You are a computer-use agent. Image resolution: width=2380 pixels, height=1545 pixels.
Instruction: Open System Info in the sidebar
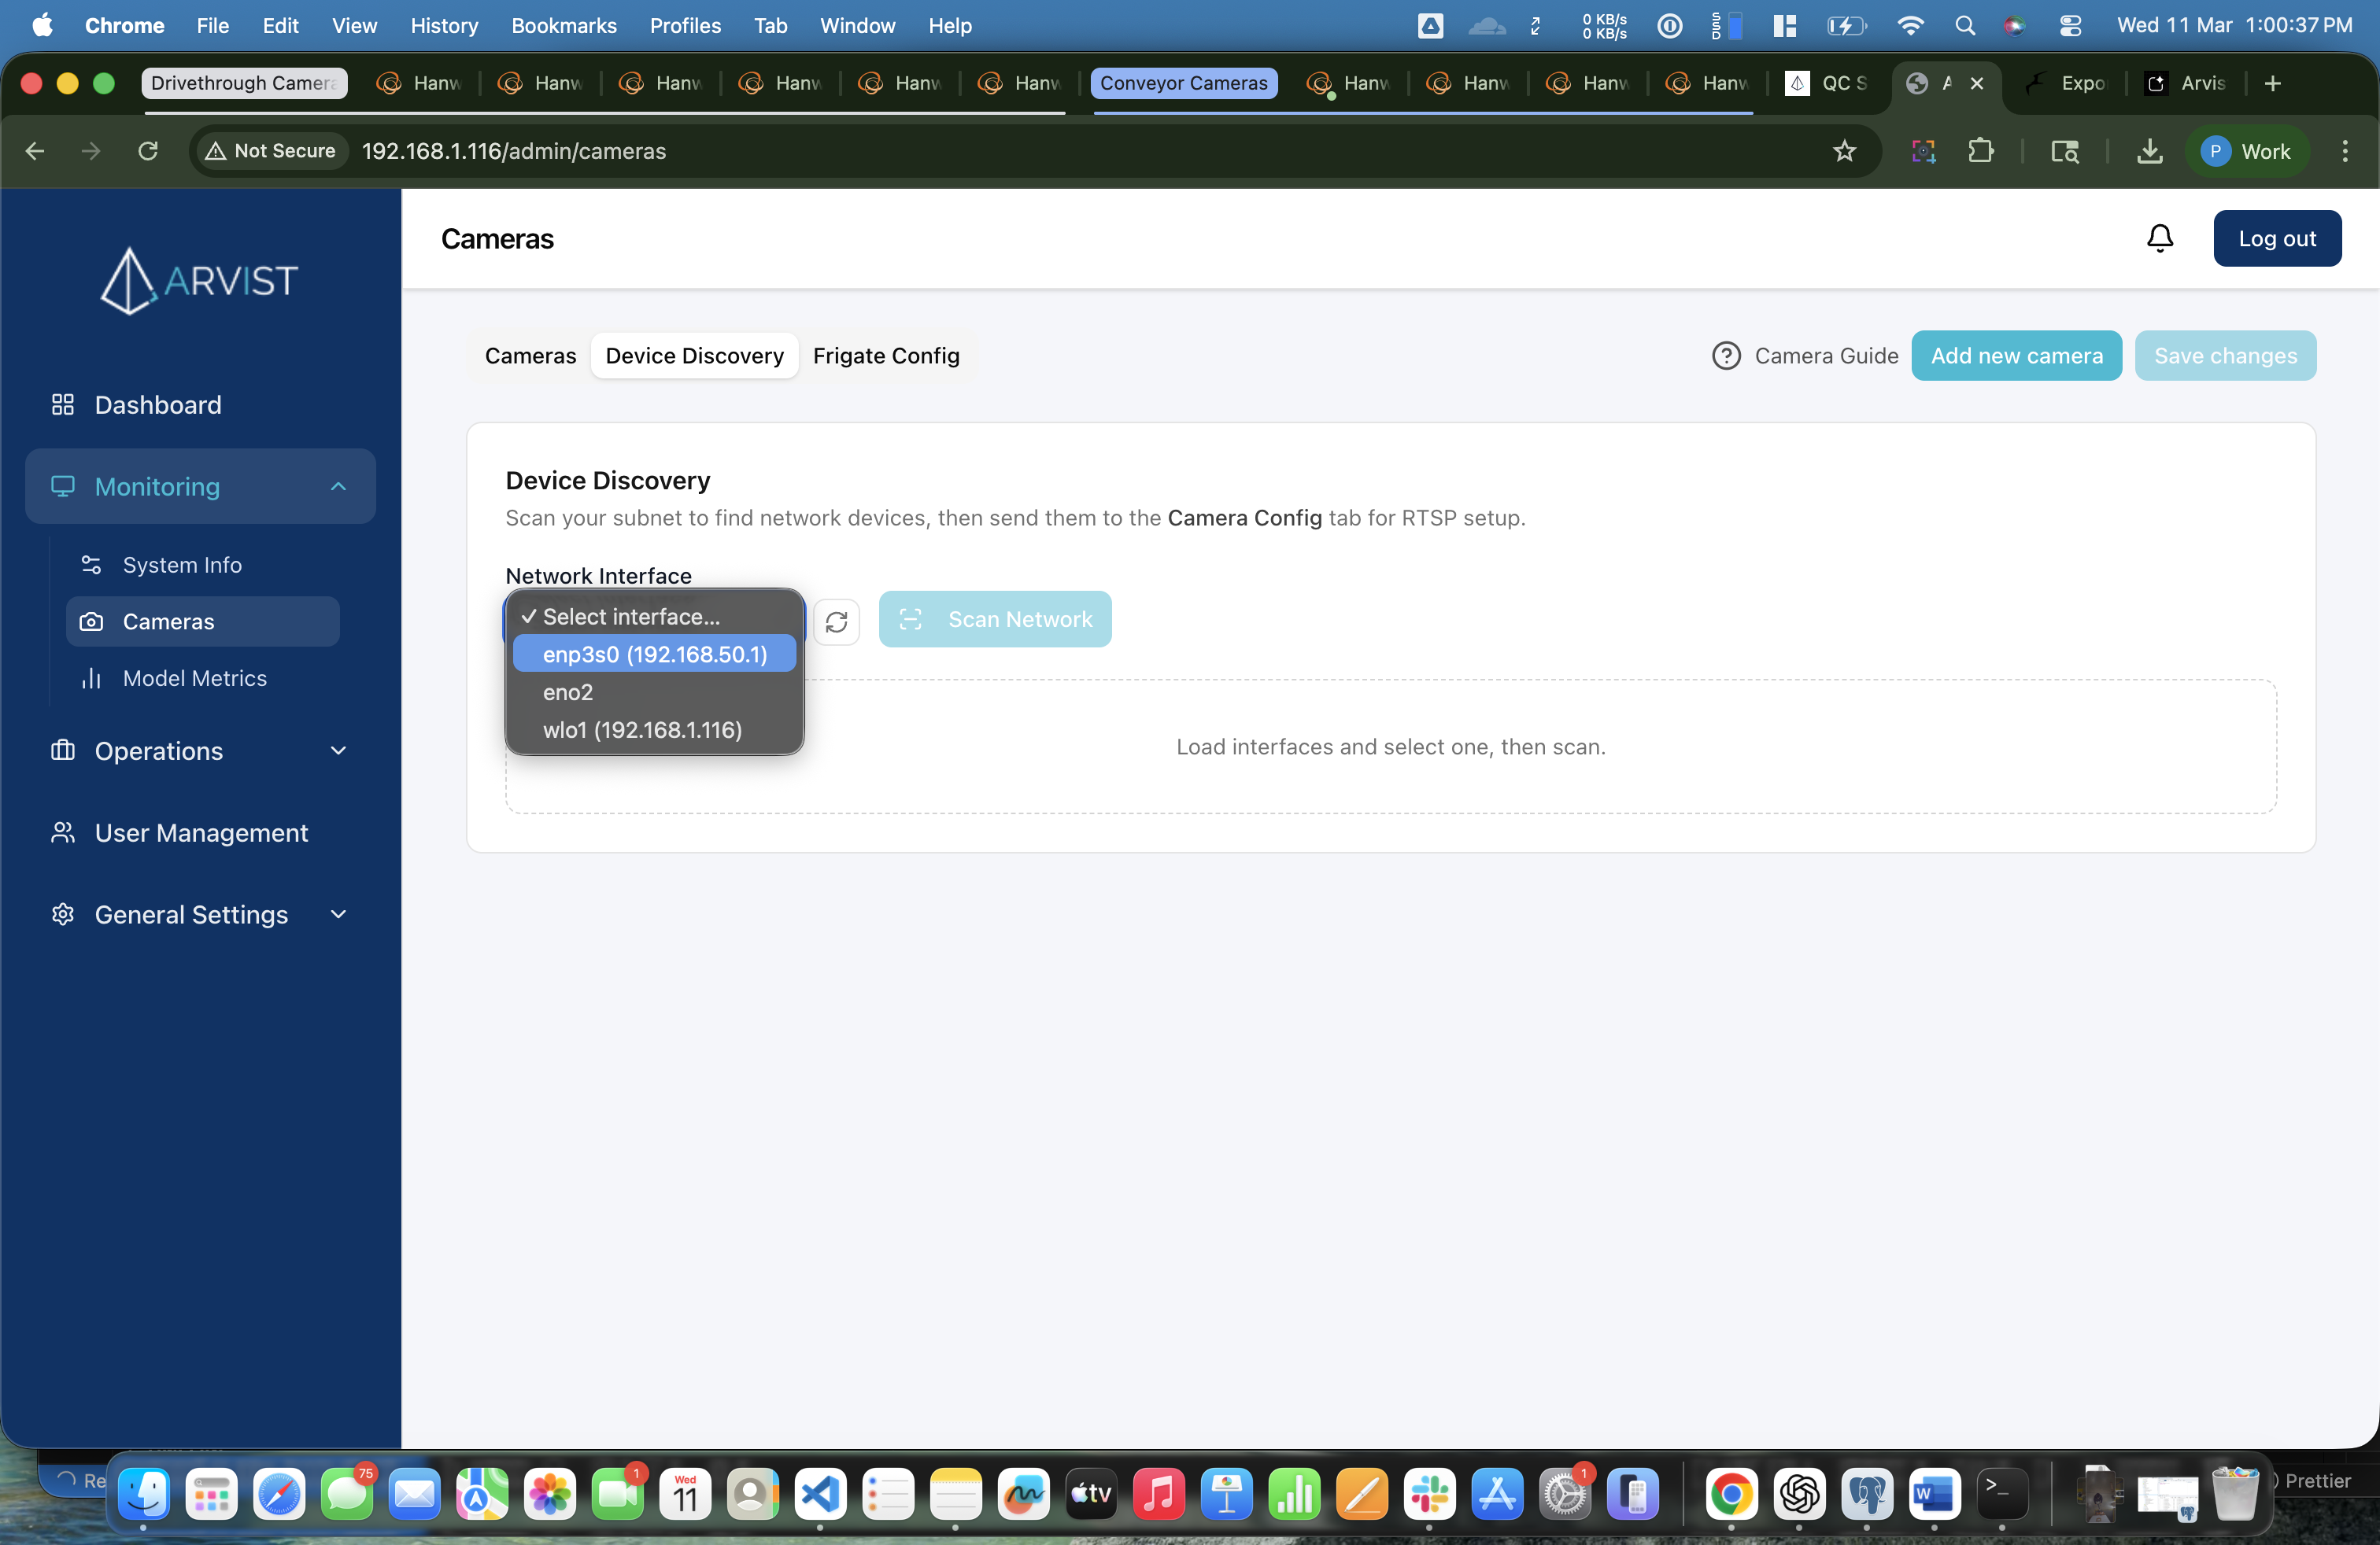point(182,565)
